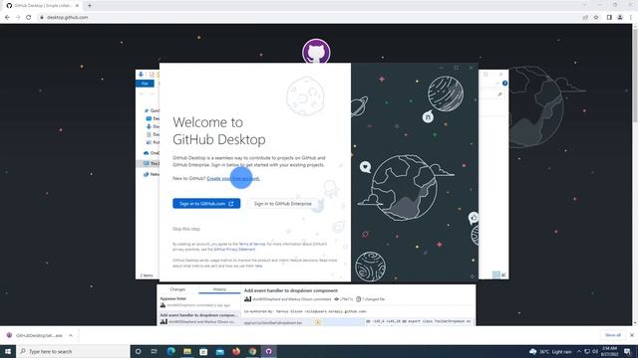Open File Explorer from taskbar
This screenshot has width=638, height=358.
(187, 351)
